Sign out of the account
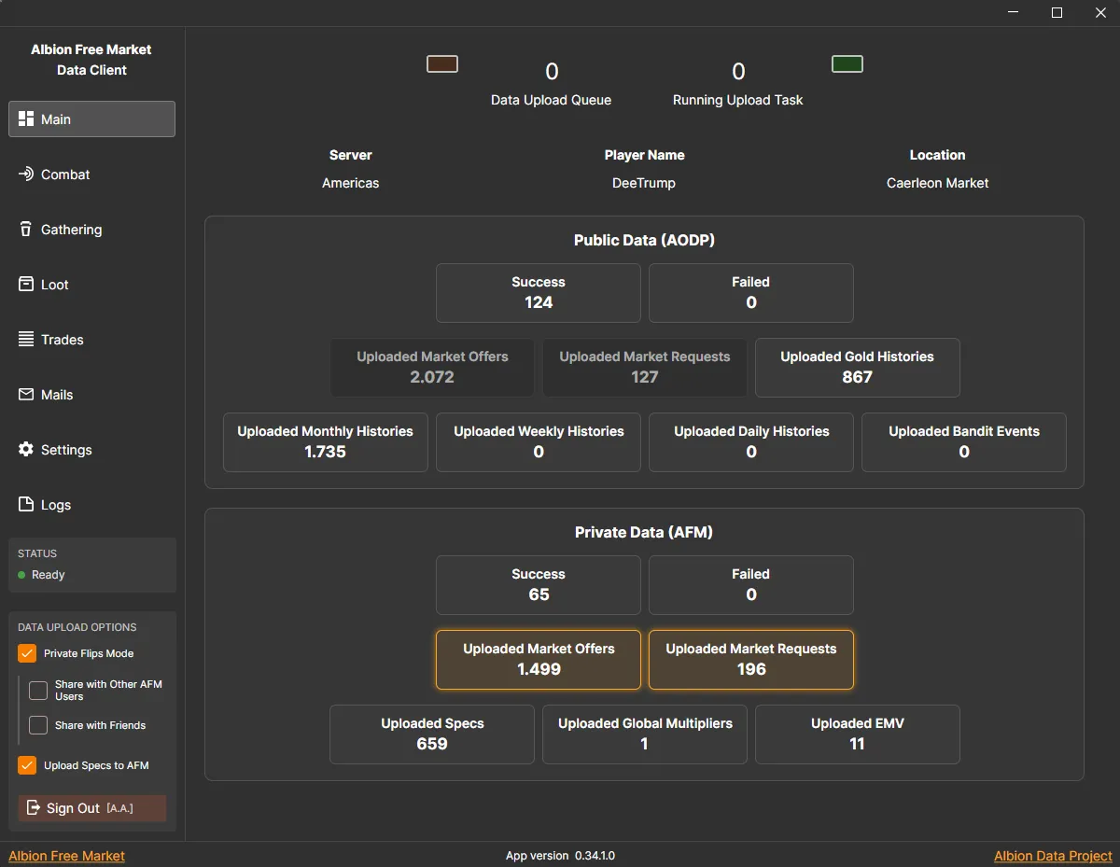The image size is (1120, 867). point(92,808)
